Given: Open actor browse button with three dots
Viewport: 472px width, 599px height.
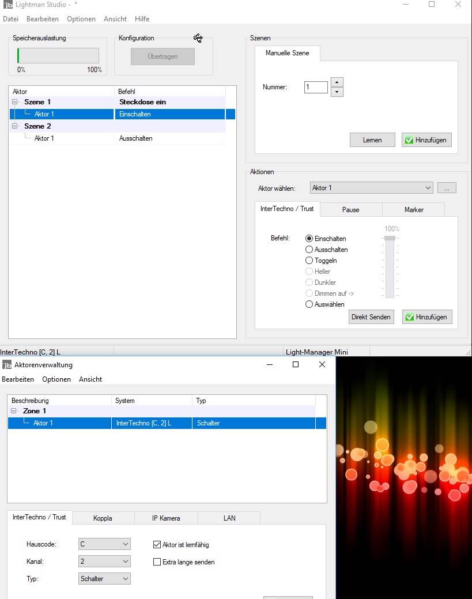Looking at the screenshot, I should pyautogui.click(x=447, y=188).
